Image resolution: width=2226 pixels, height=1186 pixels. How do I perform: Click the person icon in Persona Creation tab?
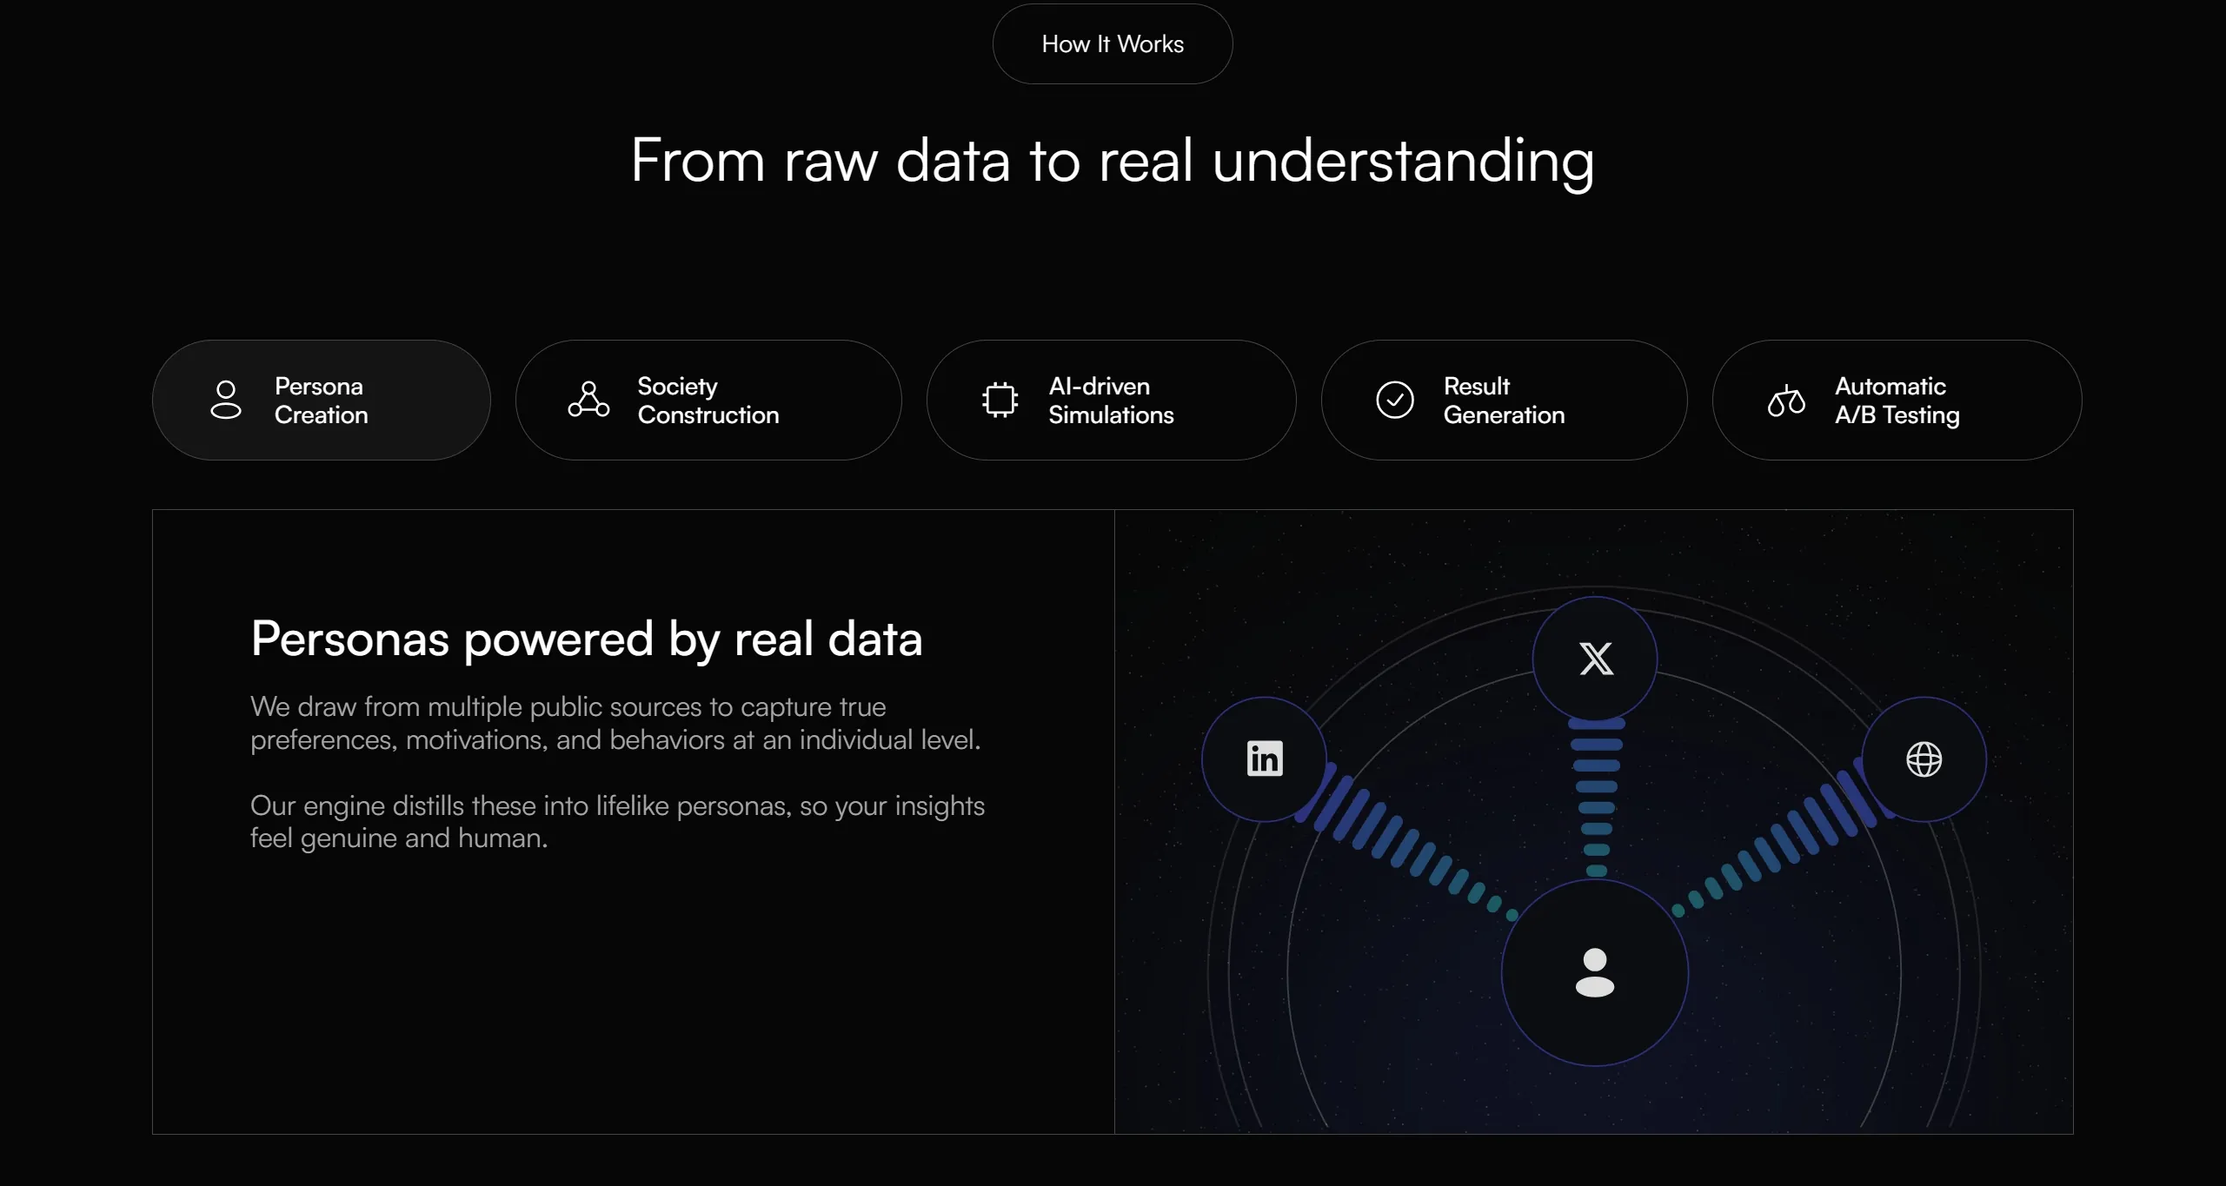coord(226,400)
